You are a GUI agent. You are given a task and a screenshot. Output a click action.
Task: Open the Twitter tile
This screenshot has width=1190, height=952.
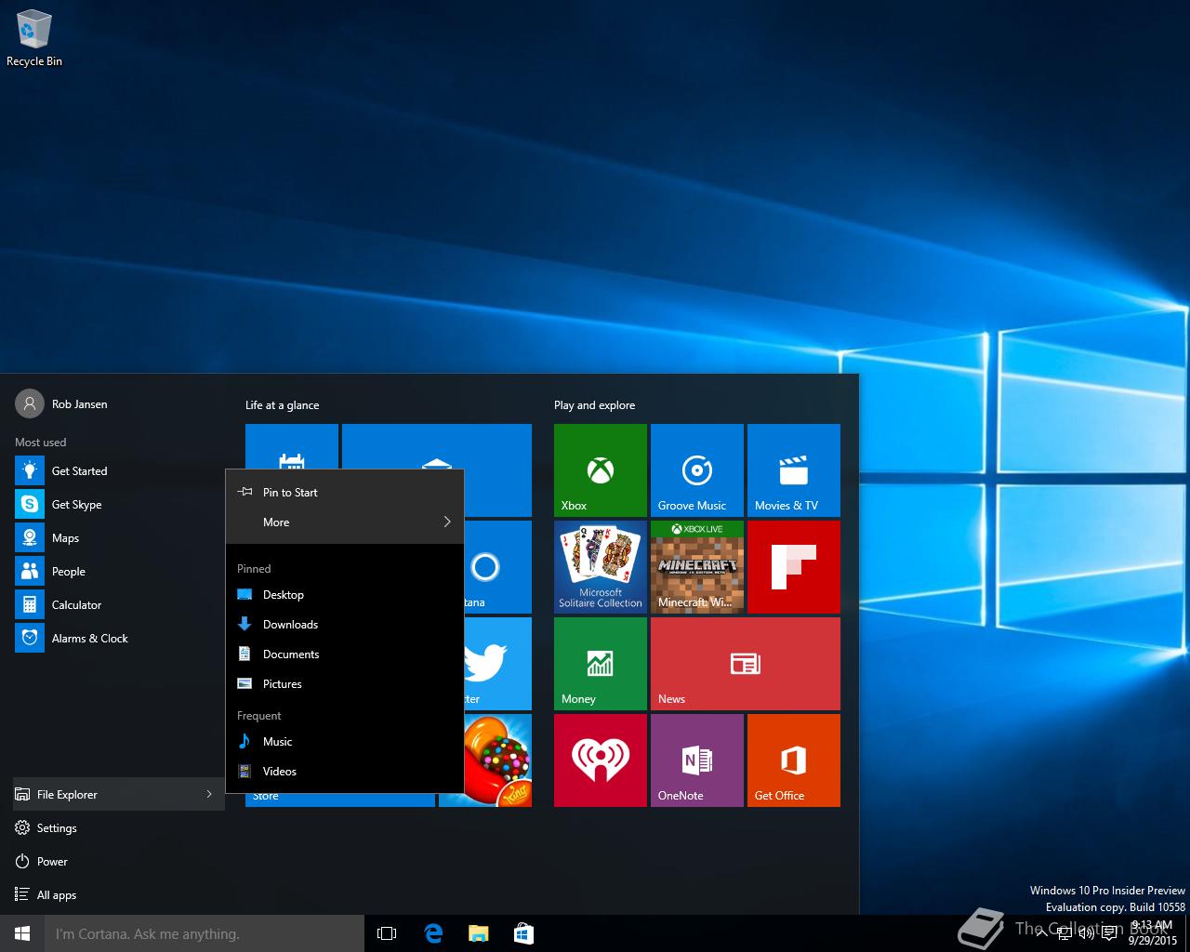[x=498, y=664]
